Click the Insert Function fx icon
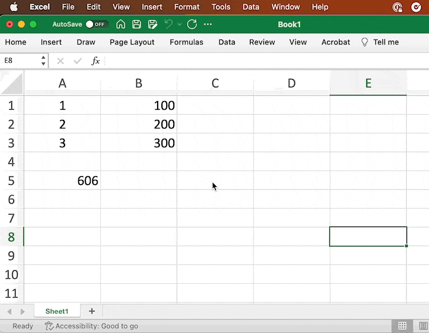Image resolution: width=429 pixels, height=333 pixels. (x=95, y=60)
